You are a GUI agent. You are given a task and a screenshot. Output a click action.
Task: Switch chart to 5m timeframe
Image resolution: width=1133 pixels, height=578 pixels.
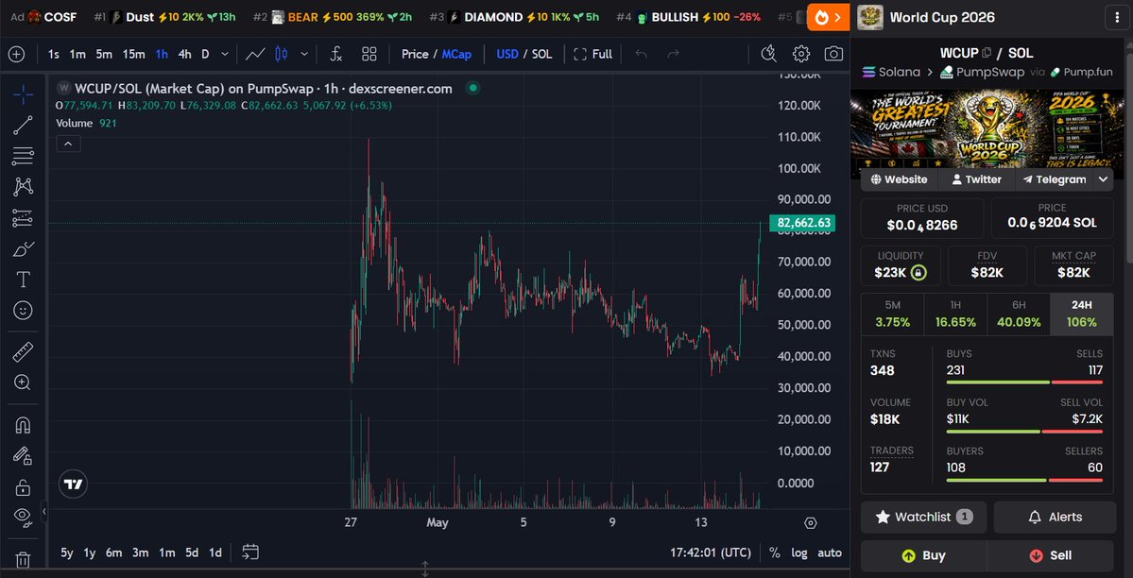(104, 54)
